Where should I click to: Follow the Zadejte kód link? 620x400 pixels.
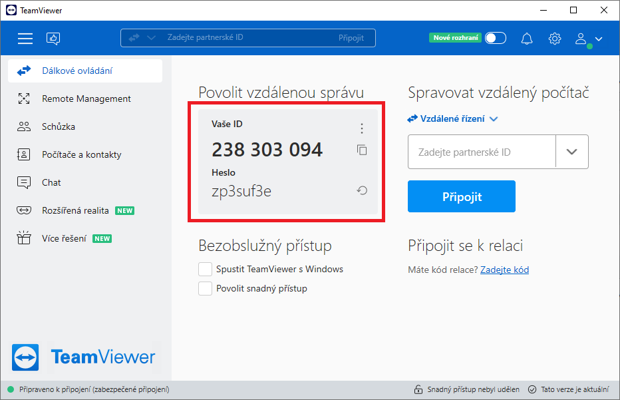coord(504,270)
